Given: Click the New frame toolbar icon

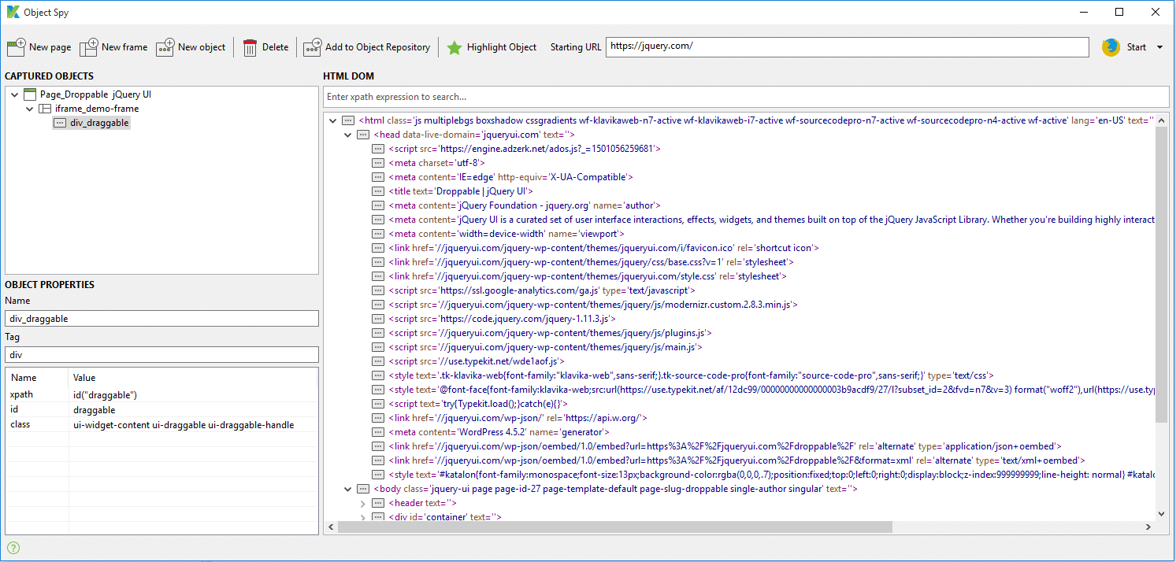Looking at the screenshot, I should (89, 47).
